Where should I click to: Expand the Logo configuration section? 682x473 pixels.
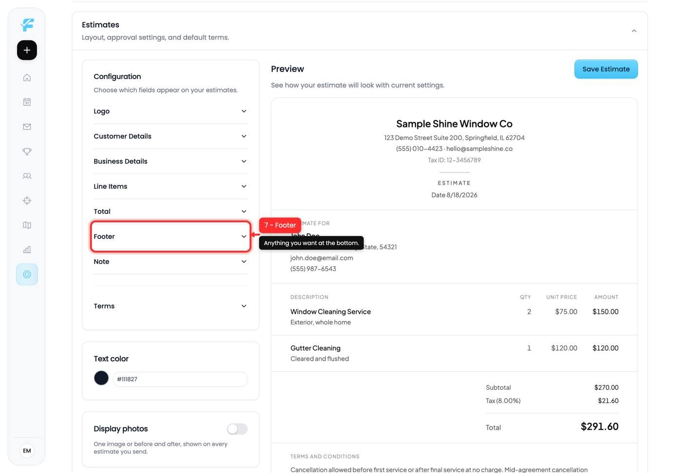(170, 111)
